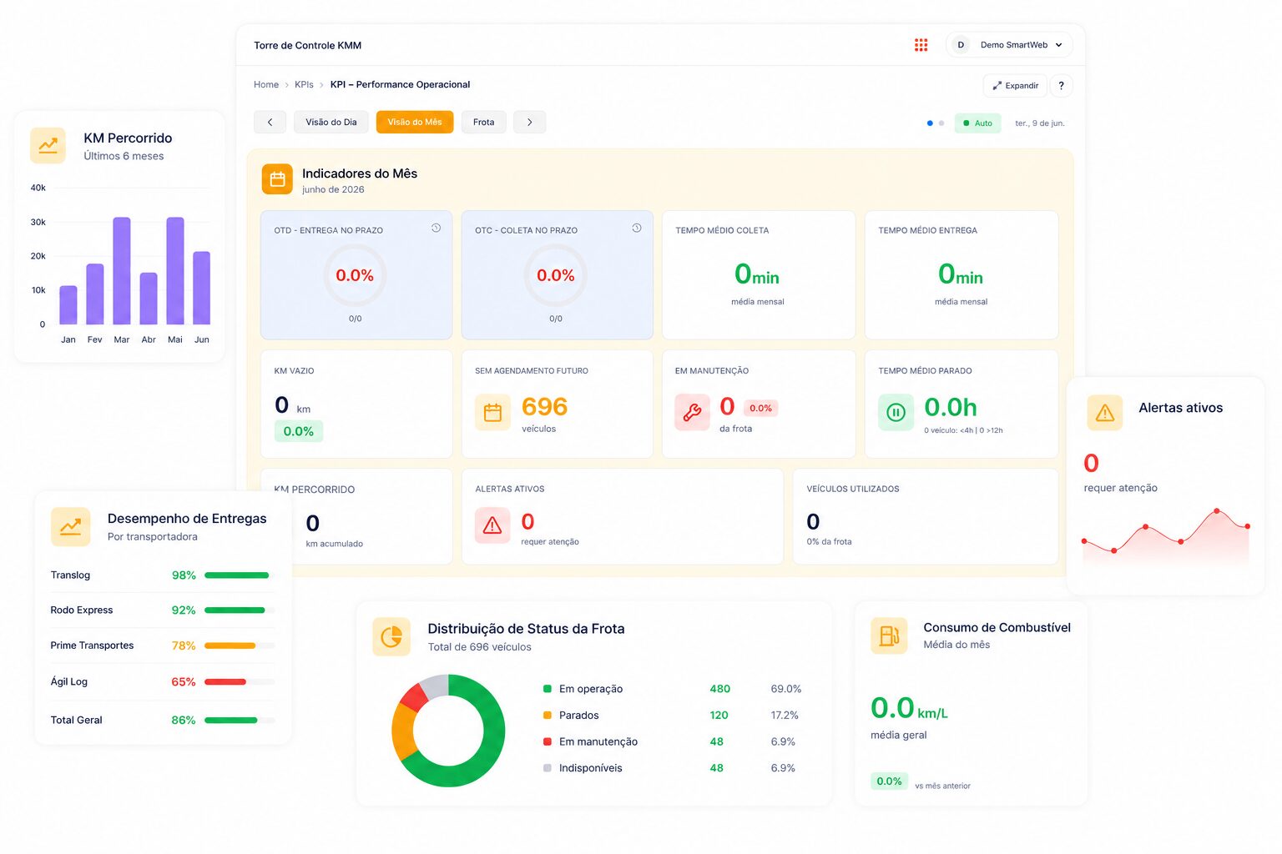Screen dimensions: 1282x854
Task: Switch to the Frota tab
Action: (x=483, y=122)
